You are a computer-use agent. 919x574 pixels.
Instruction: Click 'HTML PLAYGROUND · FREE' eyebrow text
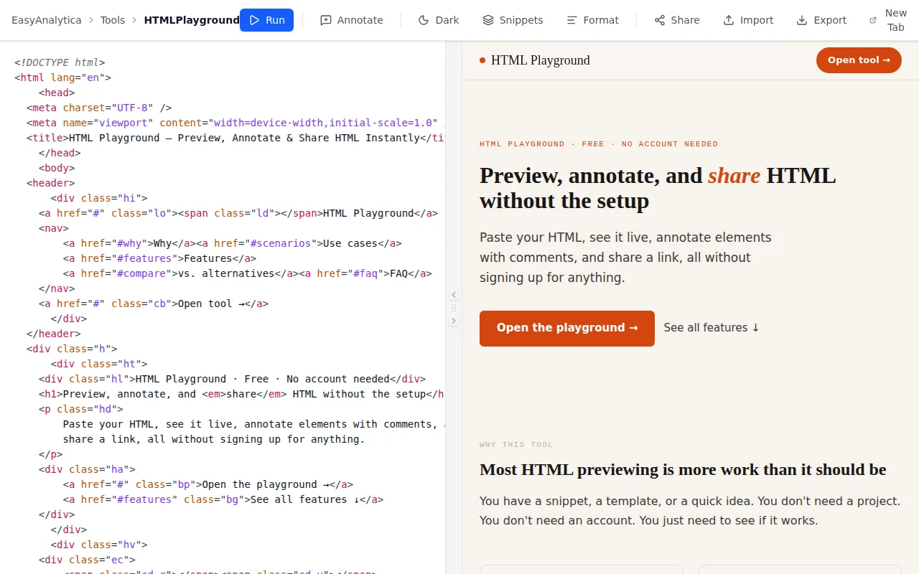599,144
